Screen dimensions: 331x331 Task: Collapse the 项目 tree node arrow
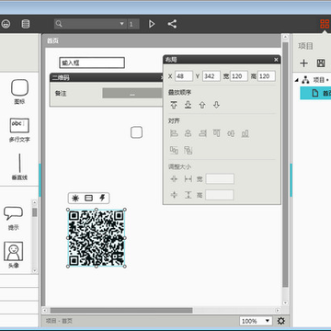tap(296, 80)
